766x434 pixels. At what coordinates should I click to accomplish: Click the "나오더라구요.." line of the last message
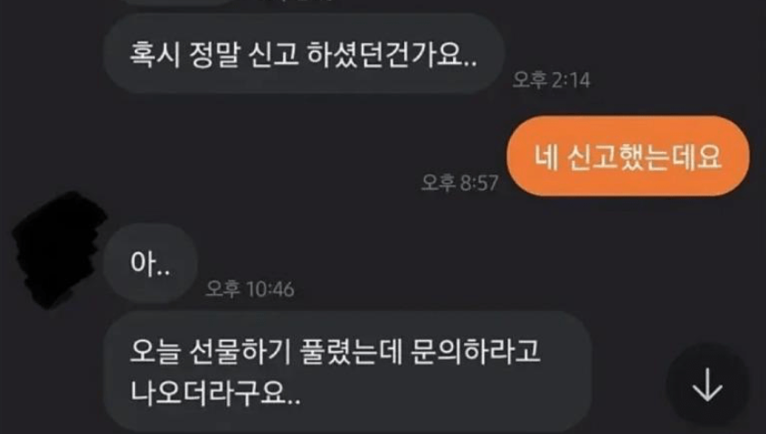coord(215,392)
